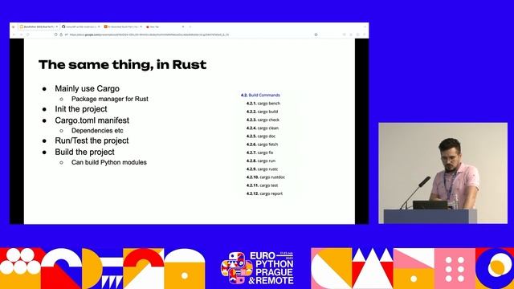The width and height of the screenshot is (514, 289).
Task: Click the browser icon left of first tab
Action: 14,26
